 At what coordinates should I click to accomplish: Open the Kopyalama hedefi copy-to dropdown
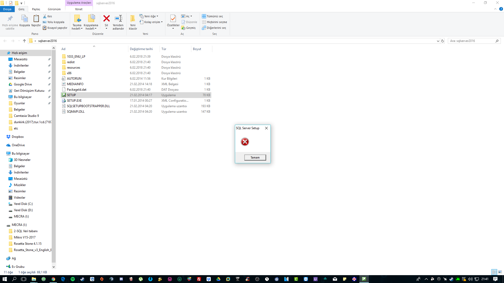[x=91, y=22]
